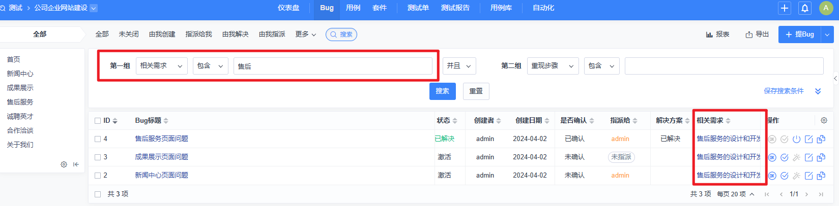Switch to the 套件 tab
The image size is (839, 206).
pos(380,8)
